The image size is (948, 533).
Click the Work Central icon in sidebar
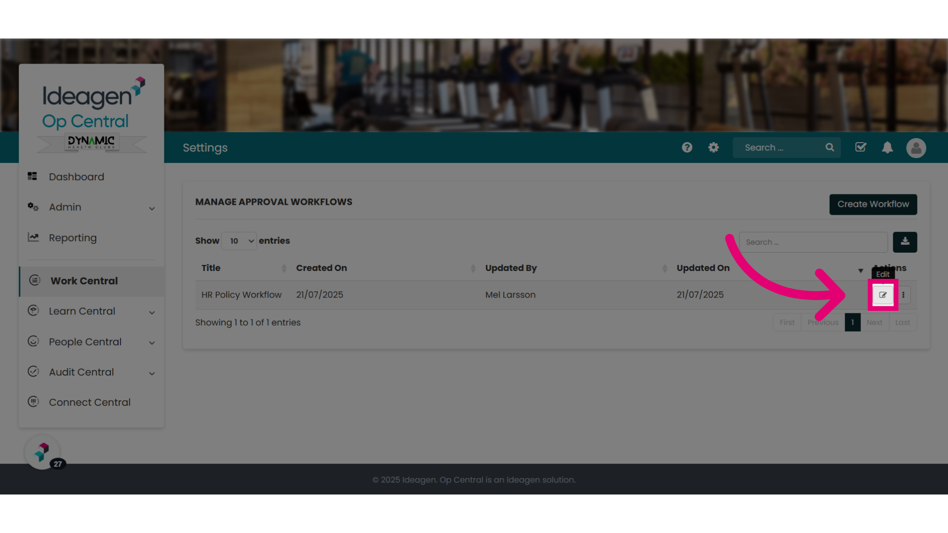35,280
